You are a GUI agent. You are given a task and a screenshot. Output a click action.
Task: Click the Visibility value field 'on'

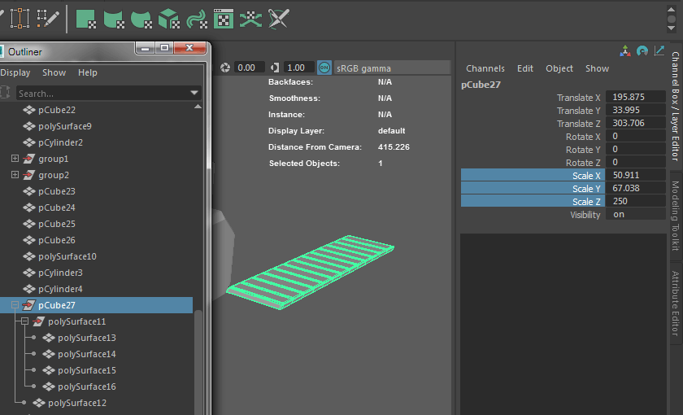click(x=636, y=215)
